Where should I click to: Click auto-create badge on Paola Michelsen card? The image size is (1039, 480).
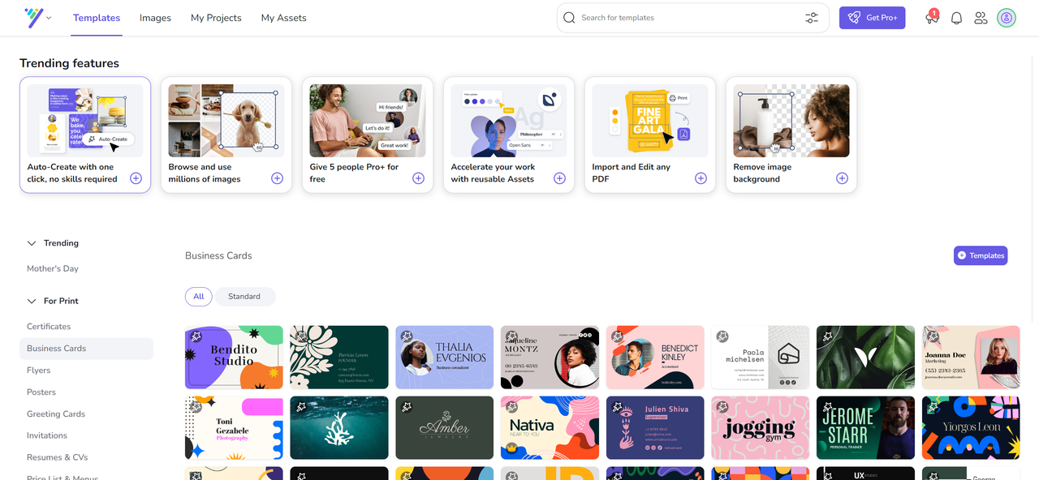[x=722, y=336]
